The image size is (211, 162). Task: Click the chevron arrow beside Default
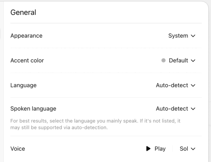coord(193,61)
